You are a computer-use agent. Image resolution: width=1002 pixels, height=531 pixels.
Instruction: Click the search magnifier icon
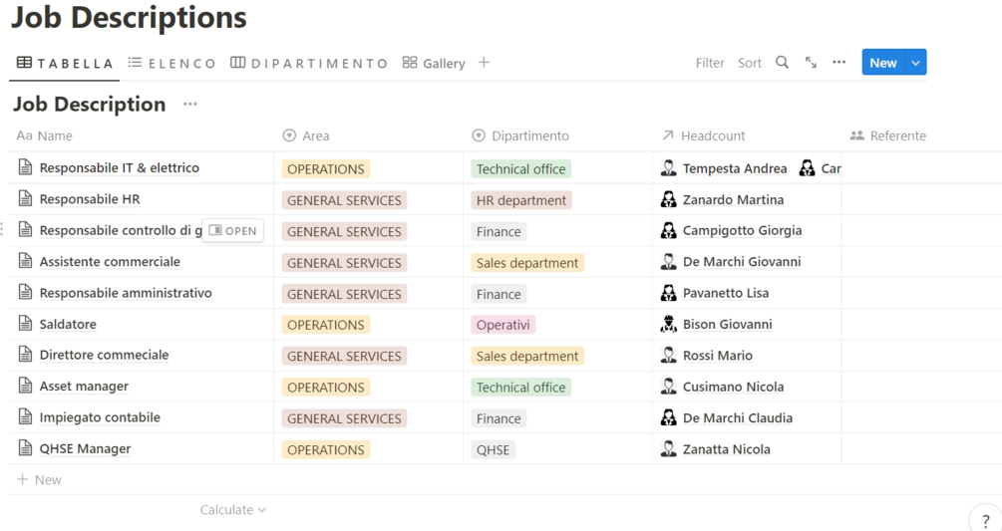782,63
